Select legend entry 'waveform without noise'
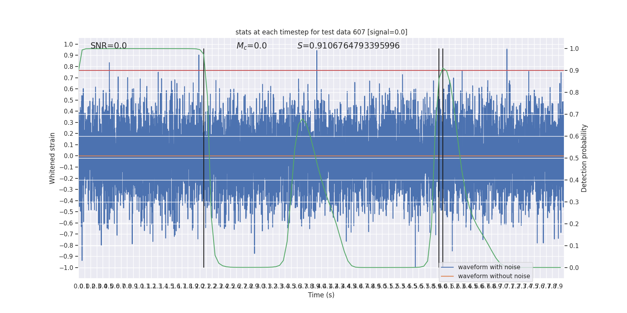 [494, 276]
